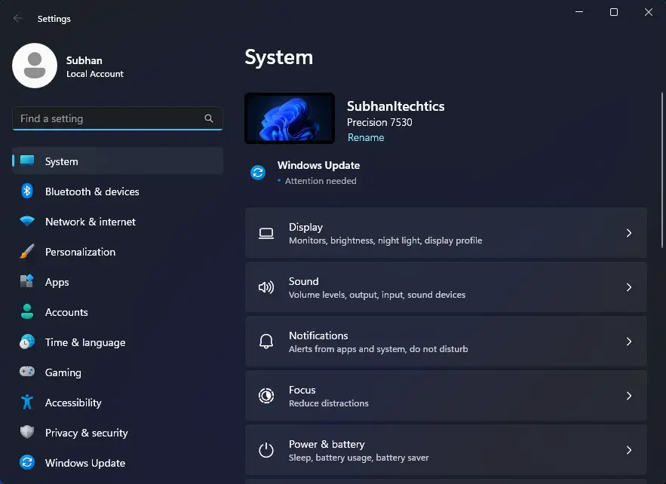
Task: Click the Subhan Local Account name
Action: coord(95,66)
